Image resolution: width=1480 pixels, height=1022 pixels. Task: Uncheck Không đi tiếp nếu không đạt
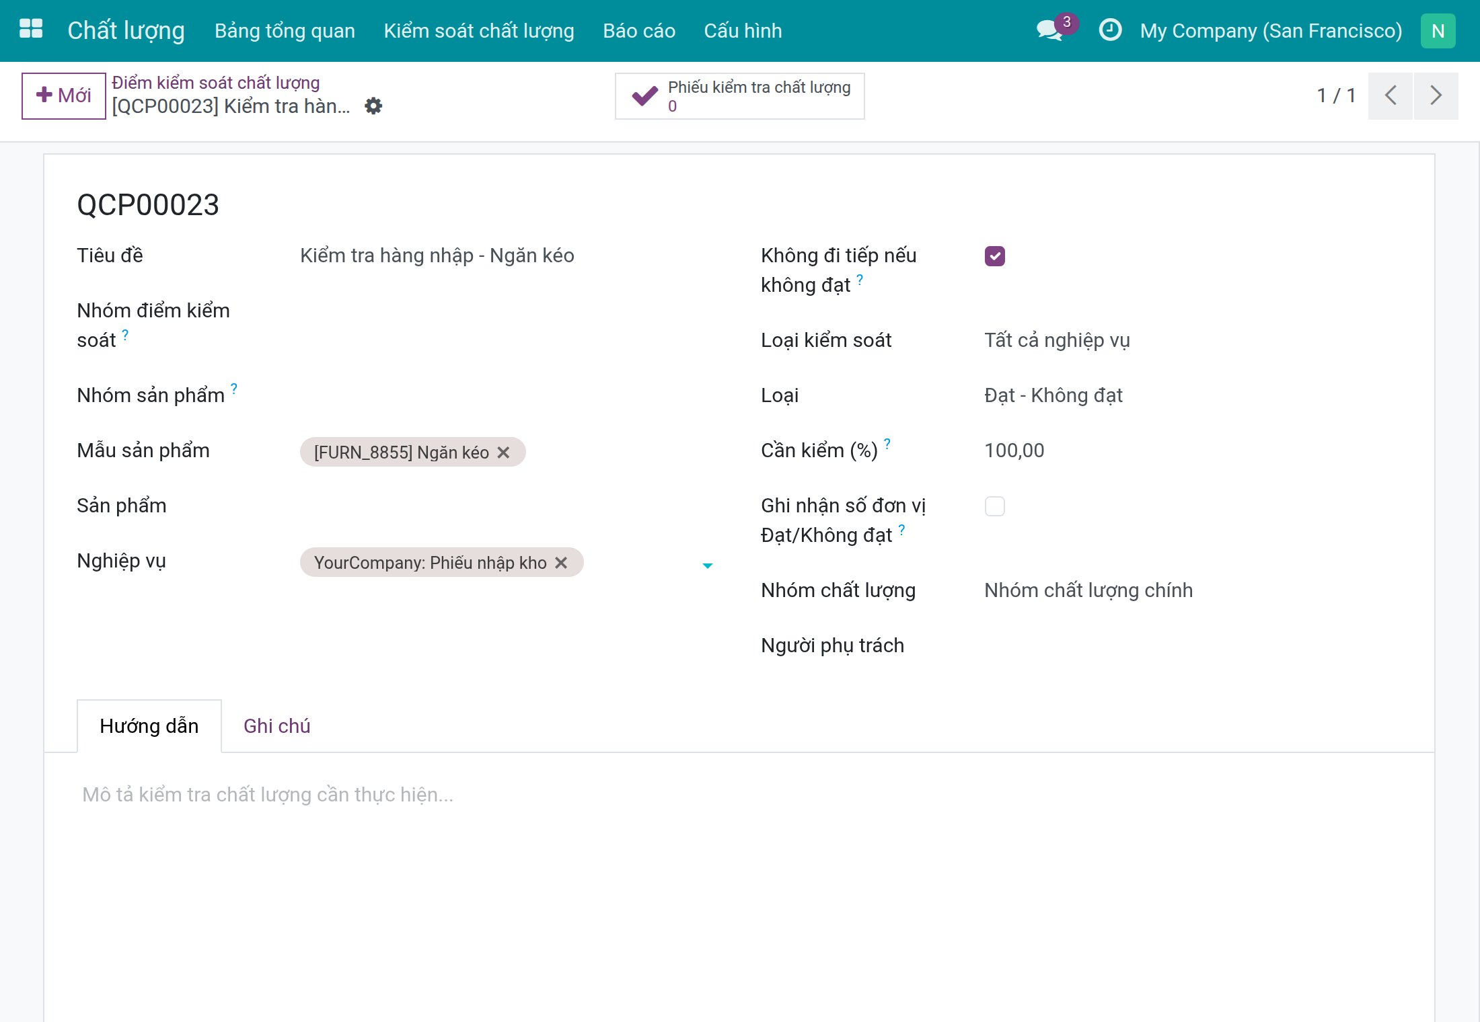pos(995,256)
